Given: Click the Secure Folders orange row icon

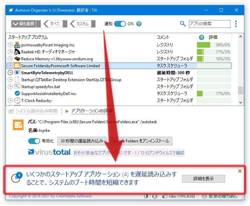Looking at the screenshot, I should coord(17,66).
